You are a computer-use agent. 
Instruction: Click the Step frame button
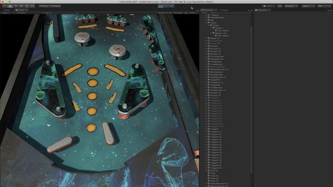[x=172, y=6]
